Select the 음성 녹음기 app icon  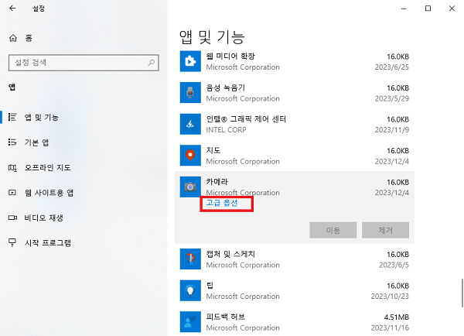(190, 93)
